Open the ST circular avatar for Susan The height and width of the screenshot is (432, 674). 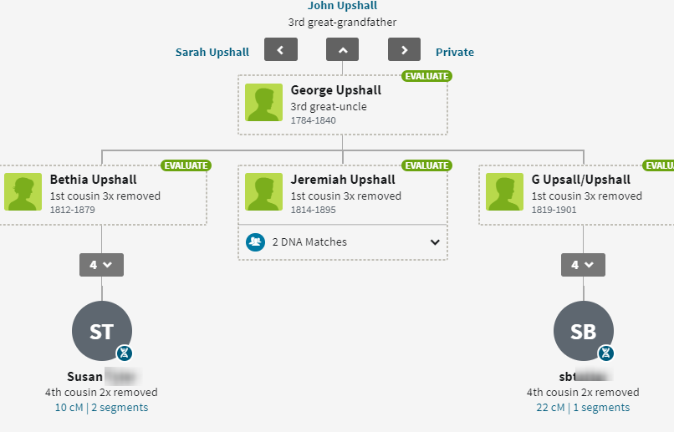click(101, 331)
